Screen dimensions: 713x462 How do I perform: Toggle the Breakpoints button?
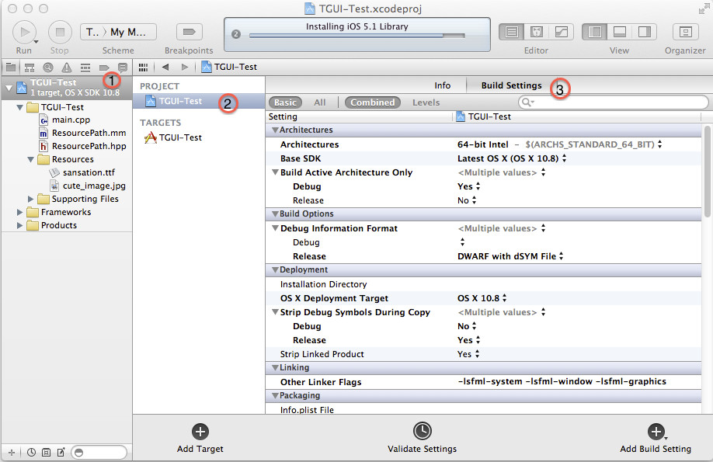[x=189, y=32]
